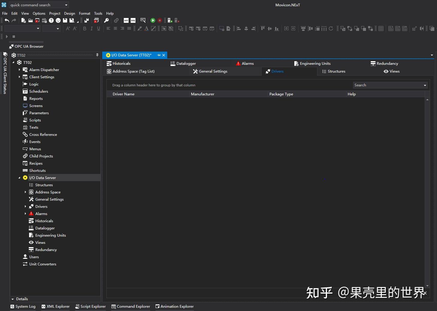Click the Redo arrow in the toolbar
This screenshot has width=437, height=311.
(x=14, y=20)
